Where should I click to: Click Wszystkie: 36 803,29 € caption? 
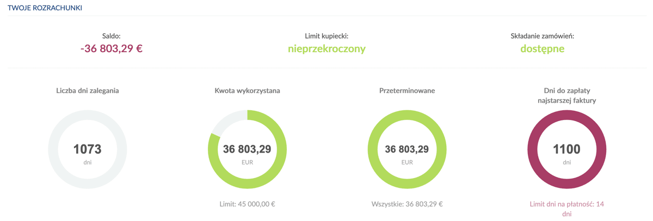[407, 204]
